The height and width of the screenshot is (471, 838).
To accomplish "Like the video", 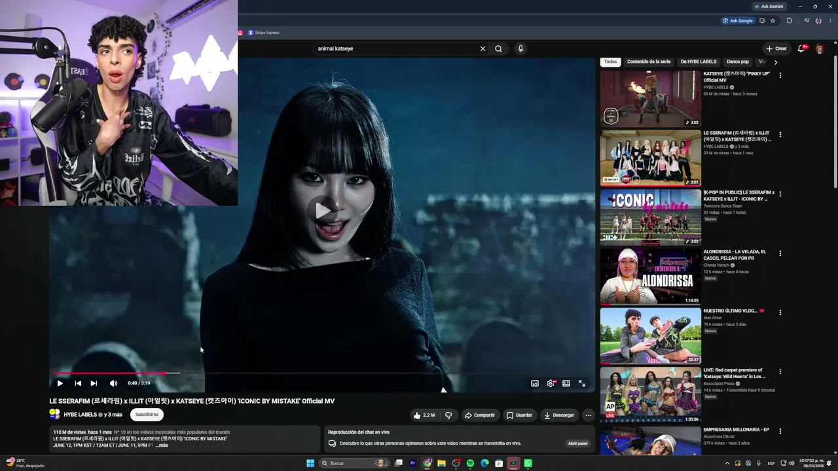I will tap(424, 415).
